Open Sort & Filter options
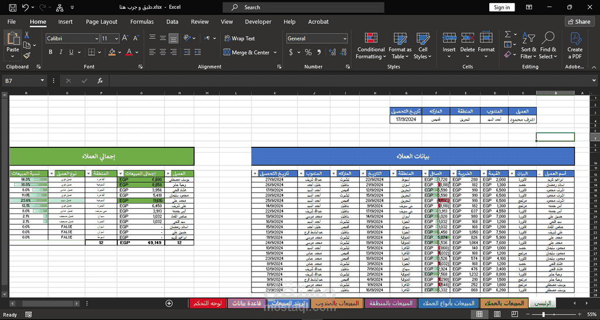This screenshot has width=600, height=320. tap(529, 46)
